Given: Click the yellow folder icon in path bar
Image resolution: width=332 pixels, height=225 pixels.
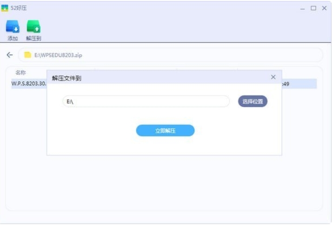Looking at the screenshot, I should pyautogui.click(x=27, y=55).
